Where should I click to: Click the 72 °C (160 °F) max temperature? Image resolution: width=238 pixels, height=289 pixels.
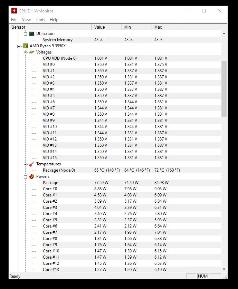167,170
